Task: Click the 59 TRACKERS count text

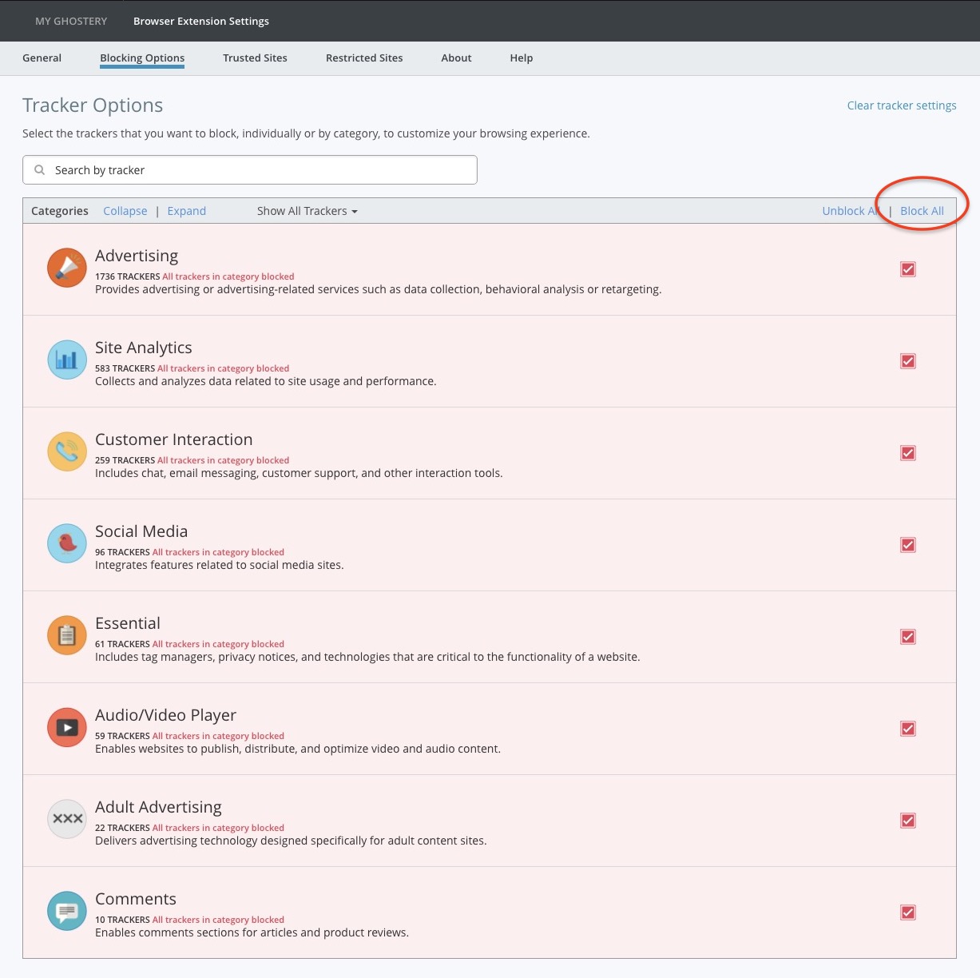Action: pos(122,736)
